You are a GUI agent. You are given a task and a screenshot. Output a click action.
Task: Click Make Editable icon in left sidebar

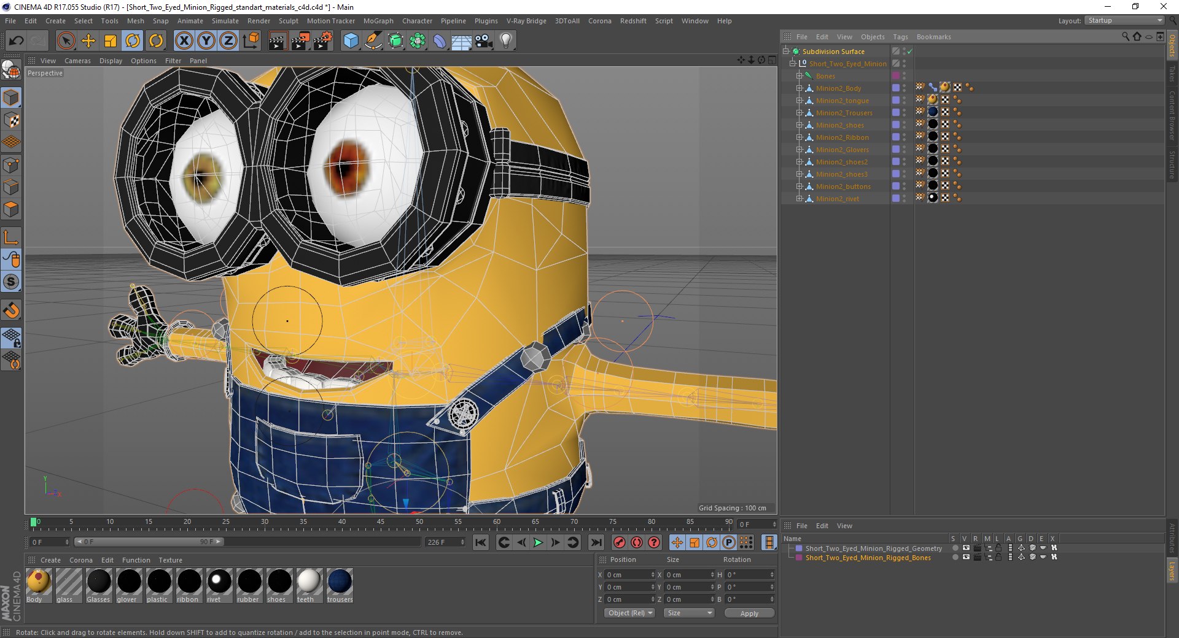[x=11, y=70]
